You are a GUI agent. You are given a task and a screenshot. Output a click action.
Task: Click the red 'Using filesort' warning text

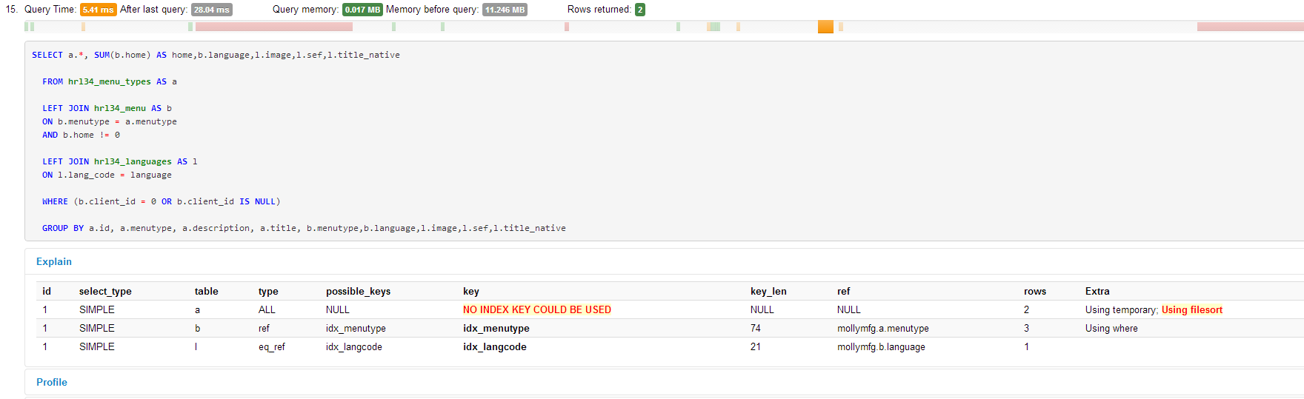pyautogui.click(x=1192, y=309)
